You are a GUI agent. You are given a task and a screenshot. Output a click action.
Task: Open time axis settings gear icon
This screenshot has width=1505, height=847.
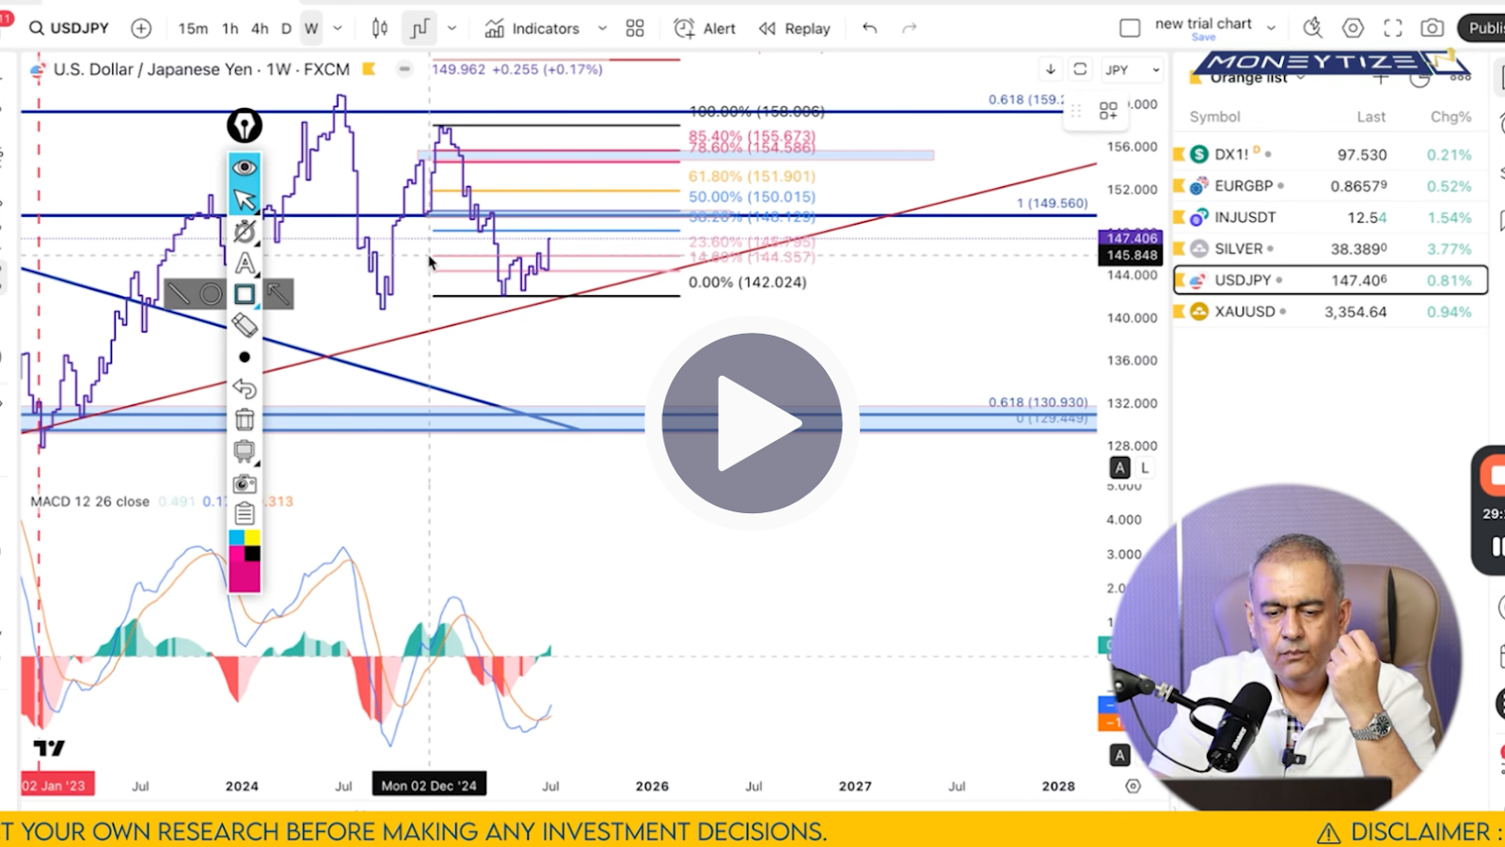coord(1133,786)
